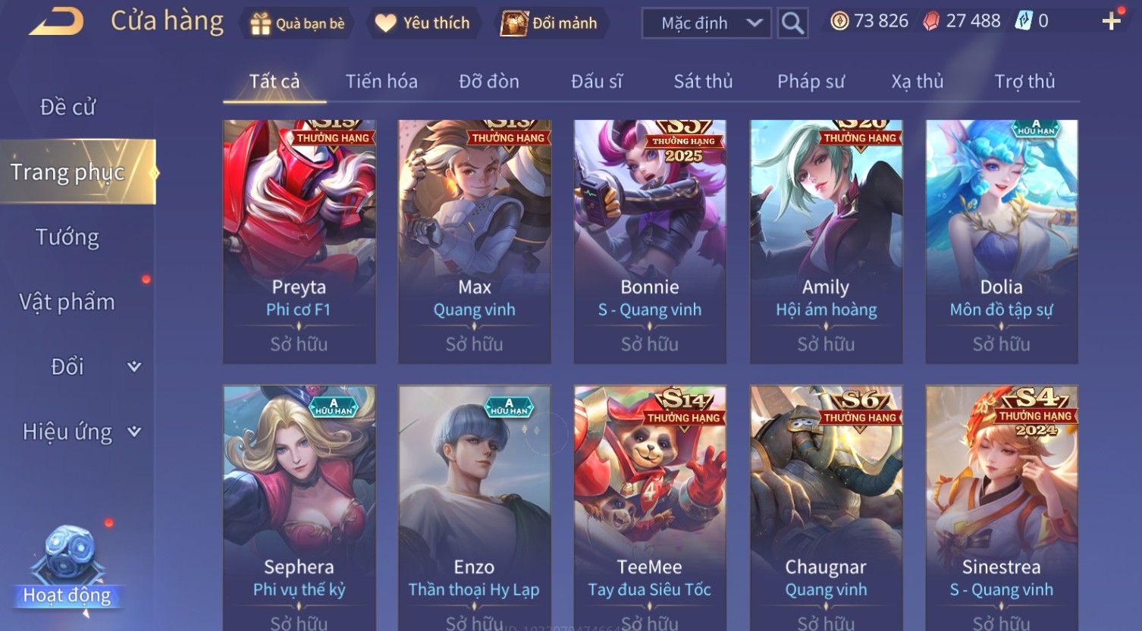Click the red gem balance icon

[931, 21]
